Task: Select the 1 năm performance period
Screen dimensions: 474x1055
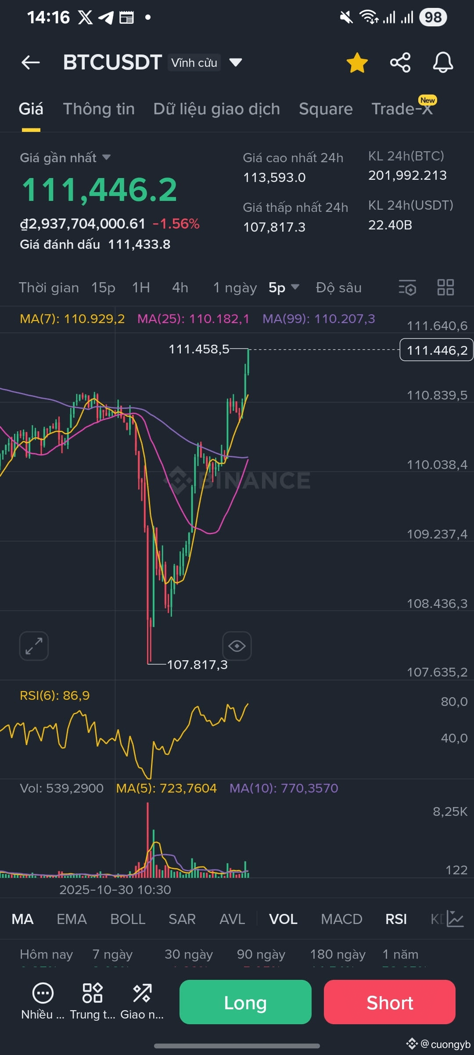Action: 400,954
